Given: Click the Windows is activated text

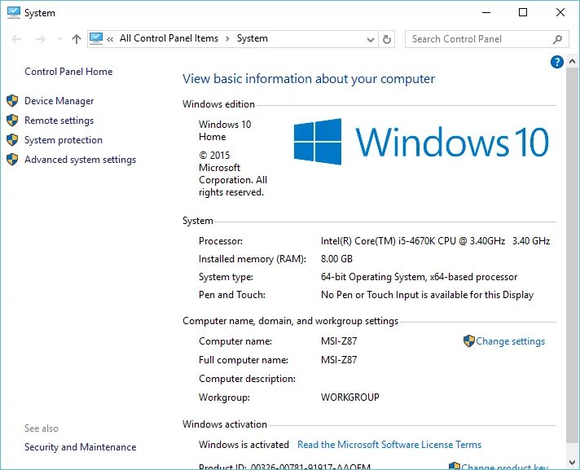Looking at the screenshot, I should point(244,445).
